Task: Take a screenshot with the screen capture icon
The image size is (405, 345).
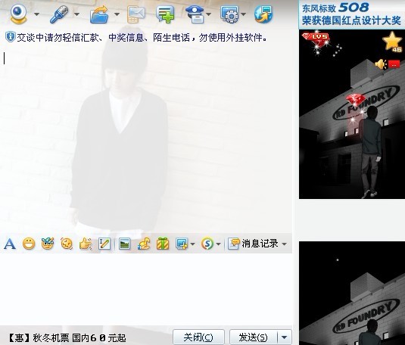Action: pos(182,244)
